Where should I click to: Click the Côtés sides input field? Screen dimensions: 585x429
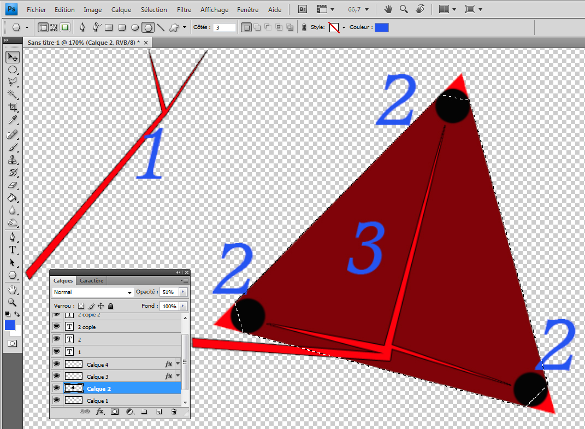click(x=225, y=27)
